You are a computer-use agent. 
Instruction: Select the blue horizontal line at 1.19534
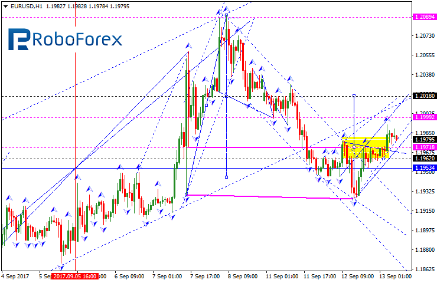coord(206,168)
